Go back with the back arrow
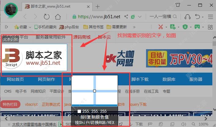 [x=25, y=17]
